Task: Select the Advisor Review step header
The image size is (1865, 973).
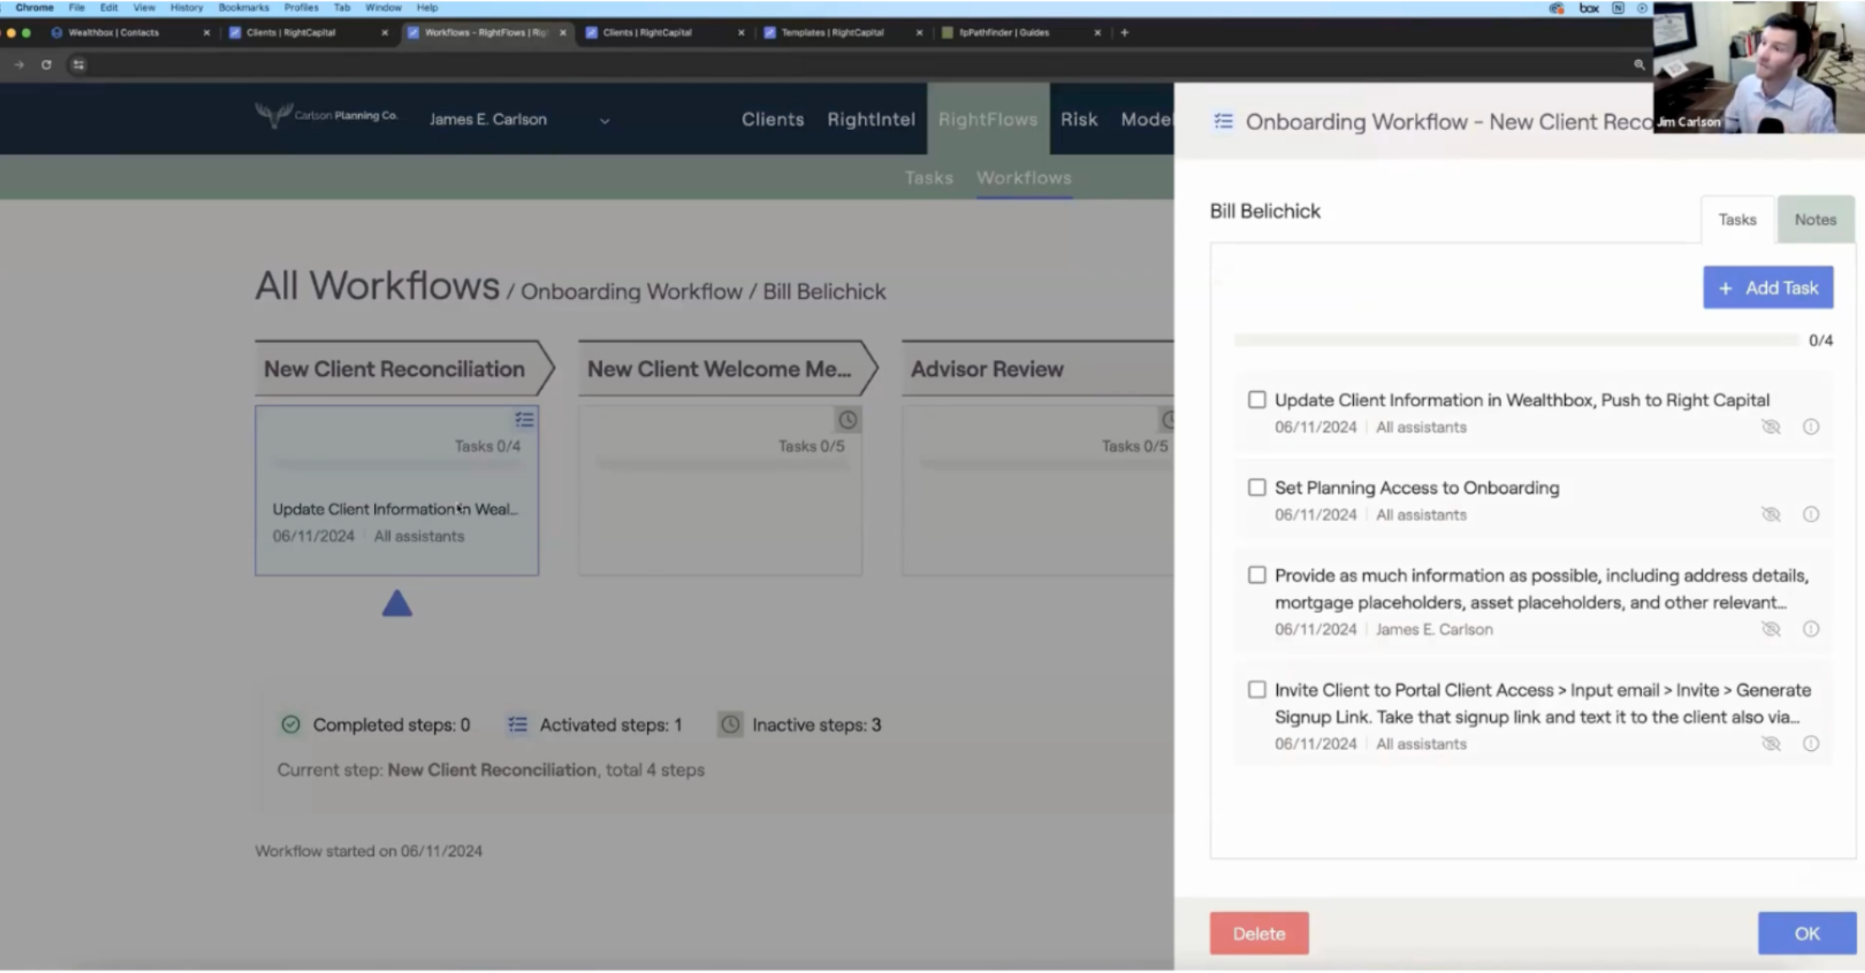Action: pos(1037,368)
